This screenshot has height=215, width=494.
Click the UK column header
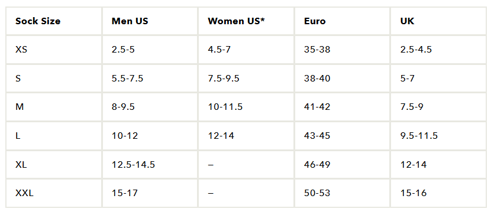(x=438, y=21)
